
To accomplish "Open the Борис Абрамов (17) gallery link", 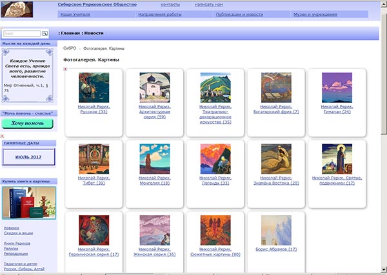I will tap(275, 249).
